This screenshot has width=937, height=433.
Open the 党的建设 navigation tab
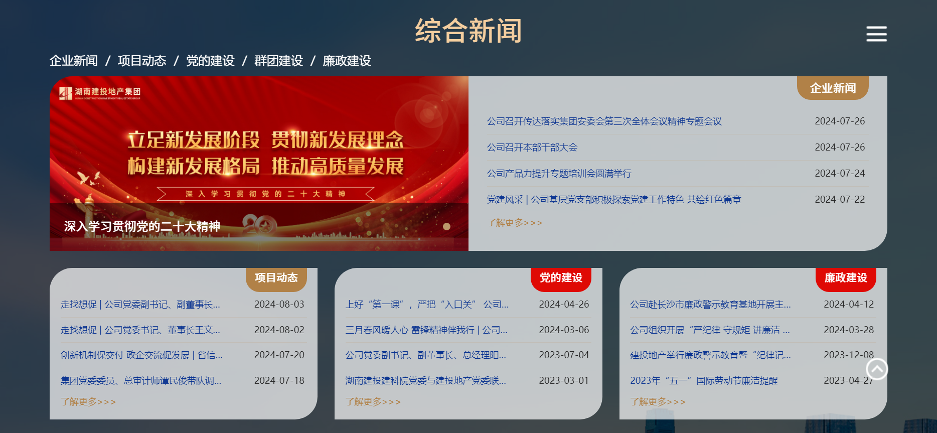tap(210, 61)
